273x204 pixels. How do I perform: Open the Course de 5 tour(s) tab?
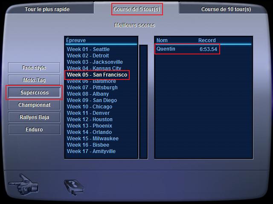point(136,9)
